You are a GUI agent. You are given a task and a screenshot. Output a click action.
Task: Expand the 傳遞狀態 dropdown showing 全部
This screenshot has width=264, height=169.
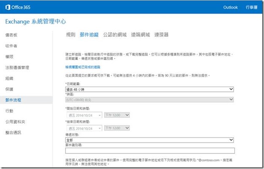click(x=150, y=139)
